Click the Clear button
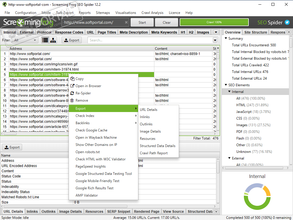Image resolution: width=293 pixels, height=220 pixels. pos(167,22)
